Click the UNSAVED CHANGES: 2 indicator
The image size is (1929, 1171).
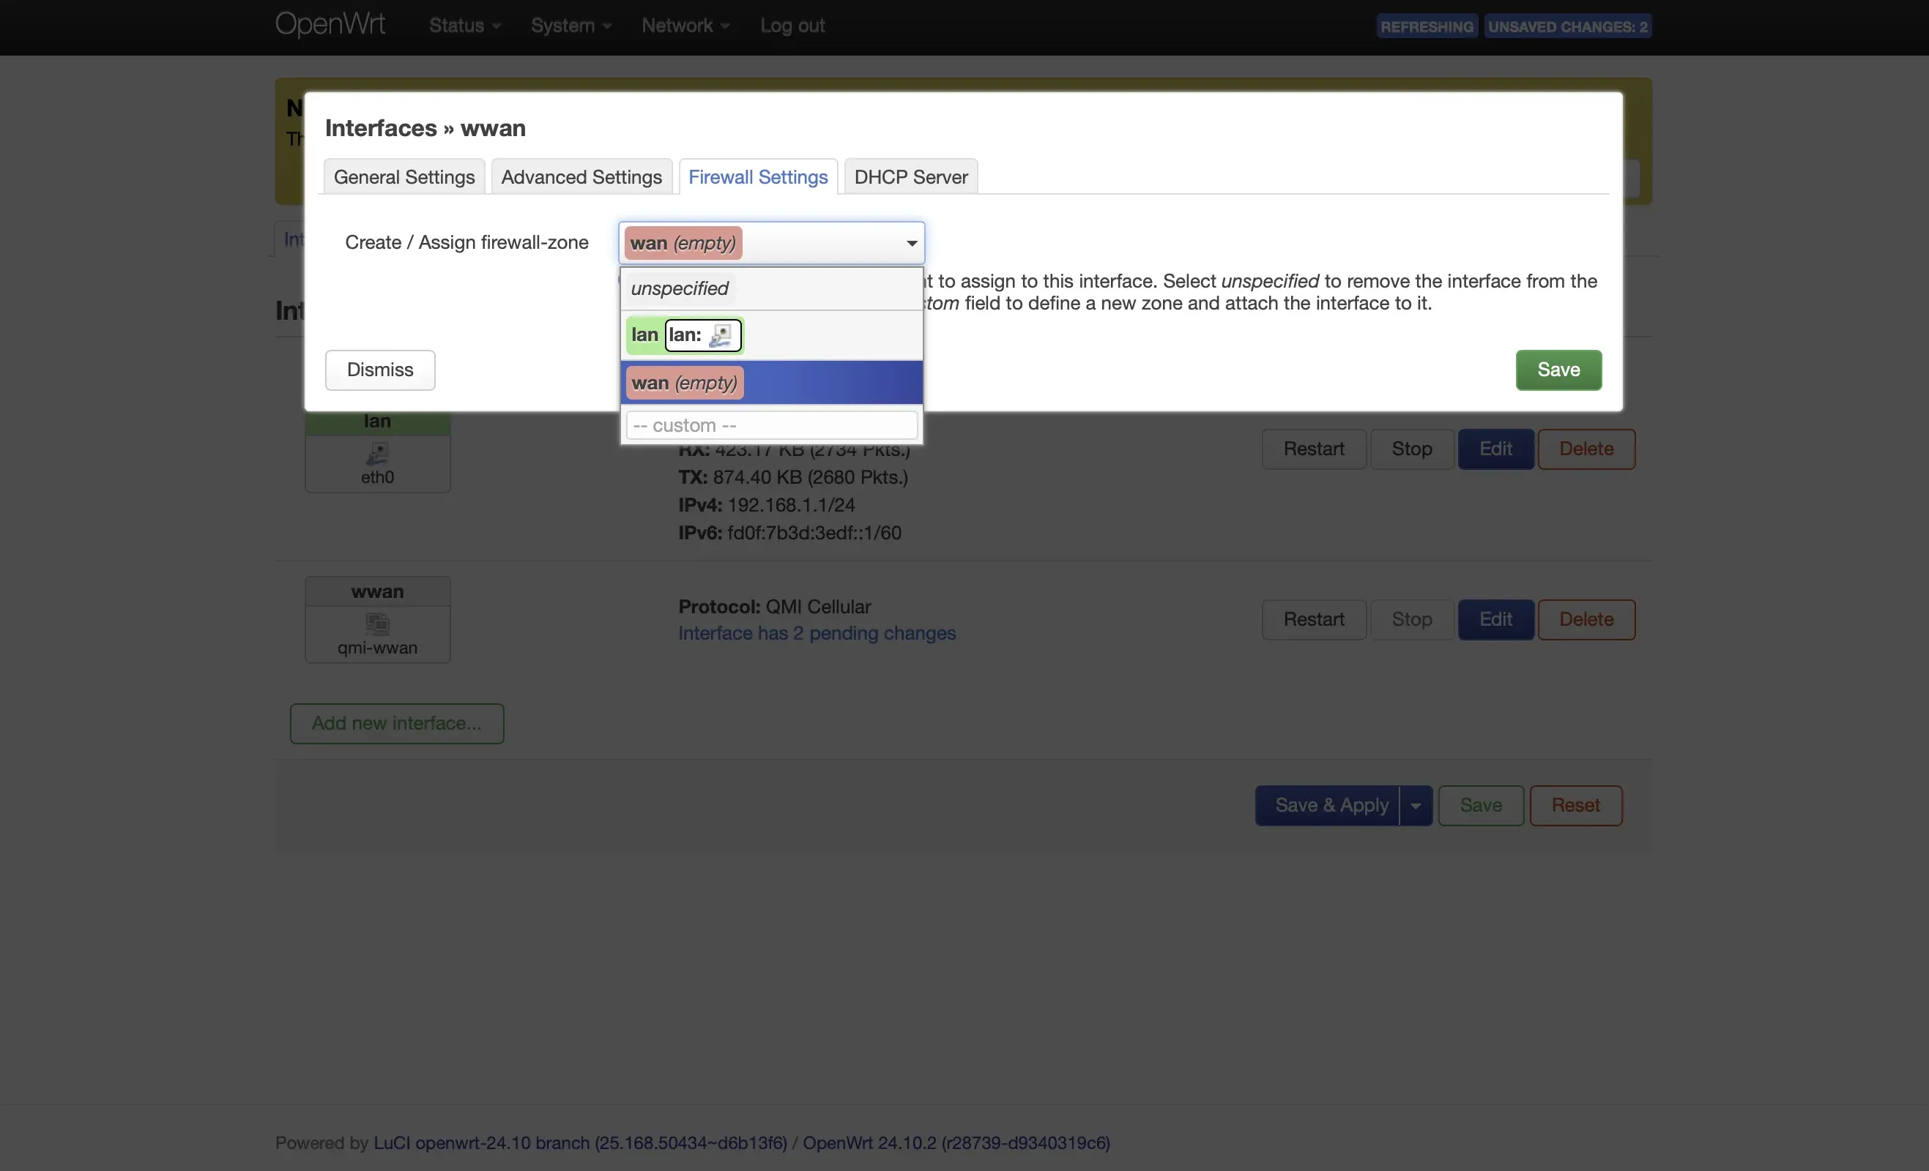point(1567,26)
